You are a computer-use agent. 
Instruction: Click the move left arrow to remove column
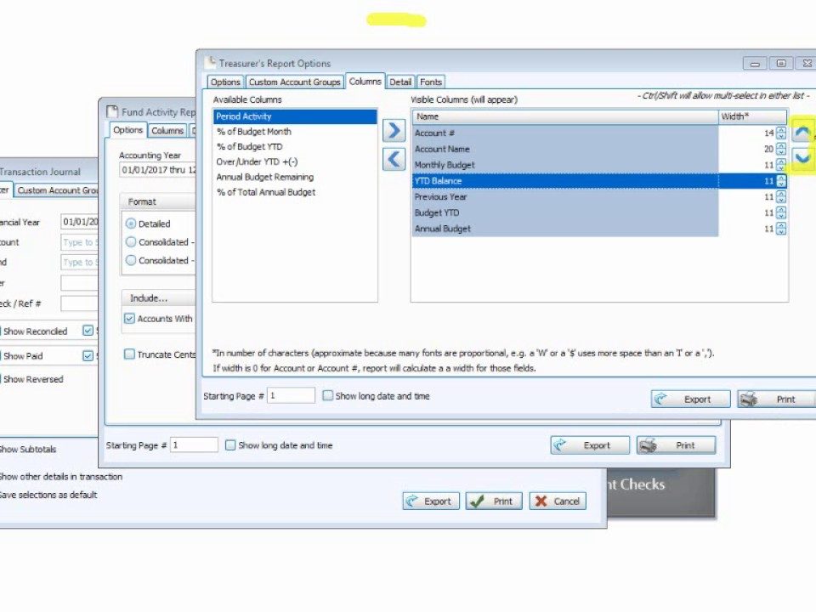(394, 159)
